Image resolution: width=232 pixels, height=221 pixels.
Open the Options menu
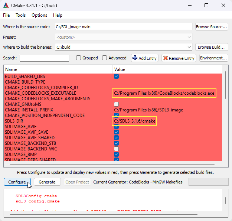(x=39, y=15)
